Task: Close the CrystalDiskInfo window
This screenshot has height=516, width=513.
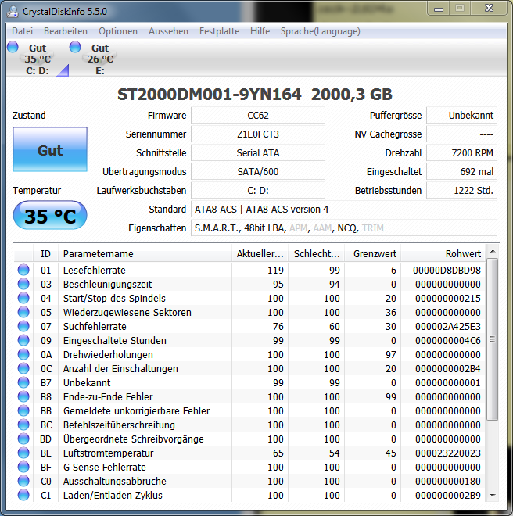Action: 489,9
